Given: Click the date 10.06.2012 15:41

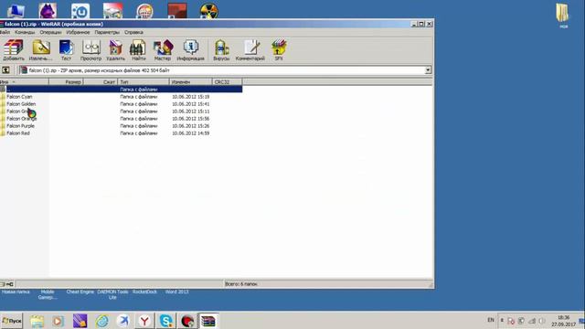Looking at the screenshot, I should click(191, 104).
